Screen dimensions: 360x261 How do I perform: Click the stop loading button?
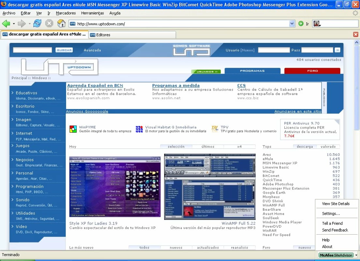click(x=49, y=23)
